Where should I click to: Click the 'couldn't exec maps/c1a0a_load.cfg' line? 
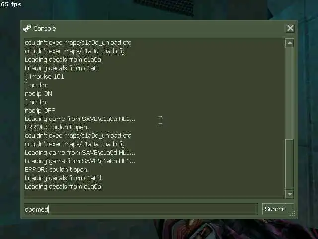[x=75, y=144]
